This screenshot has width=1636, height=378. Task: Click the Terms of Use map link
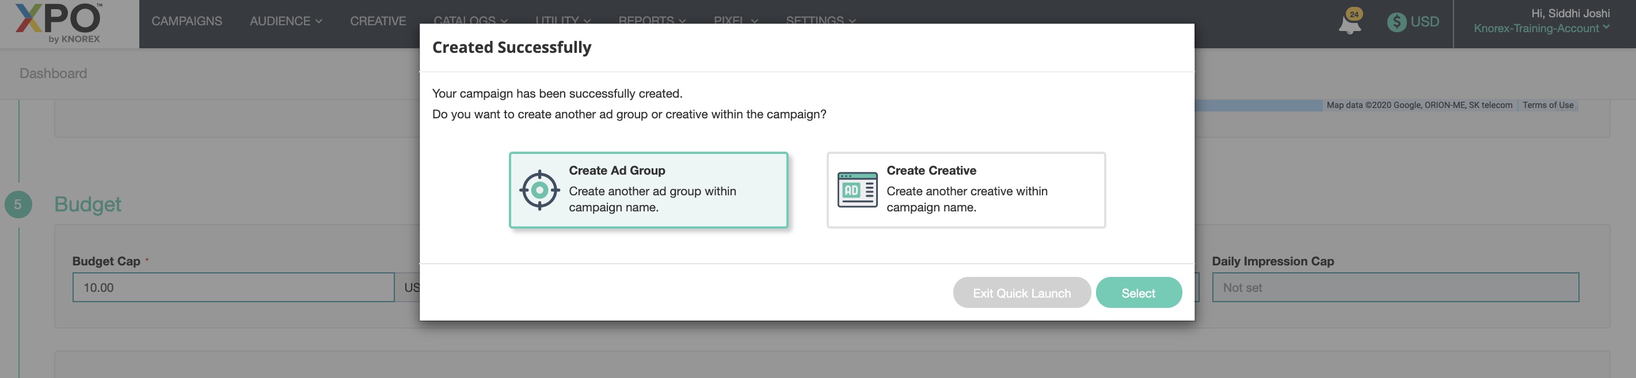(x=1548, y=105)
